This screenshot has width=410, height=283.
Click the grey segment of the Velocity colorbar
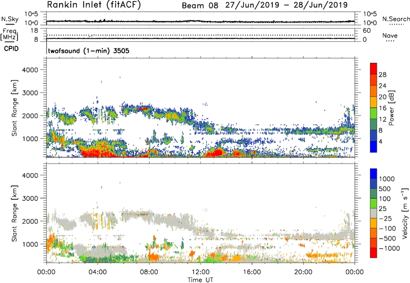click(374, 213)
